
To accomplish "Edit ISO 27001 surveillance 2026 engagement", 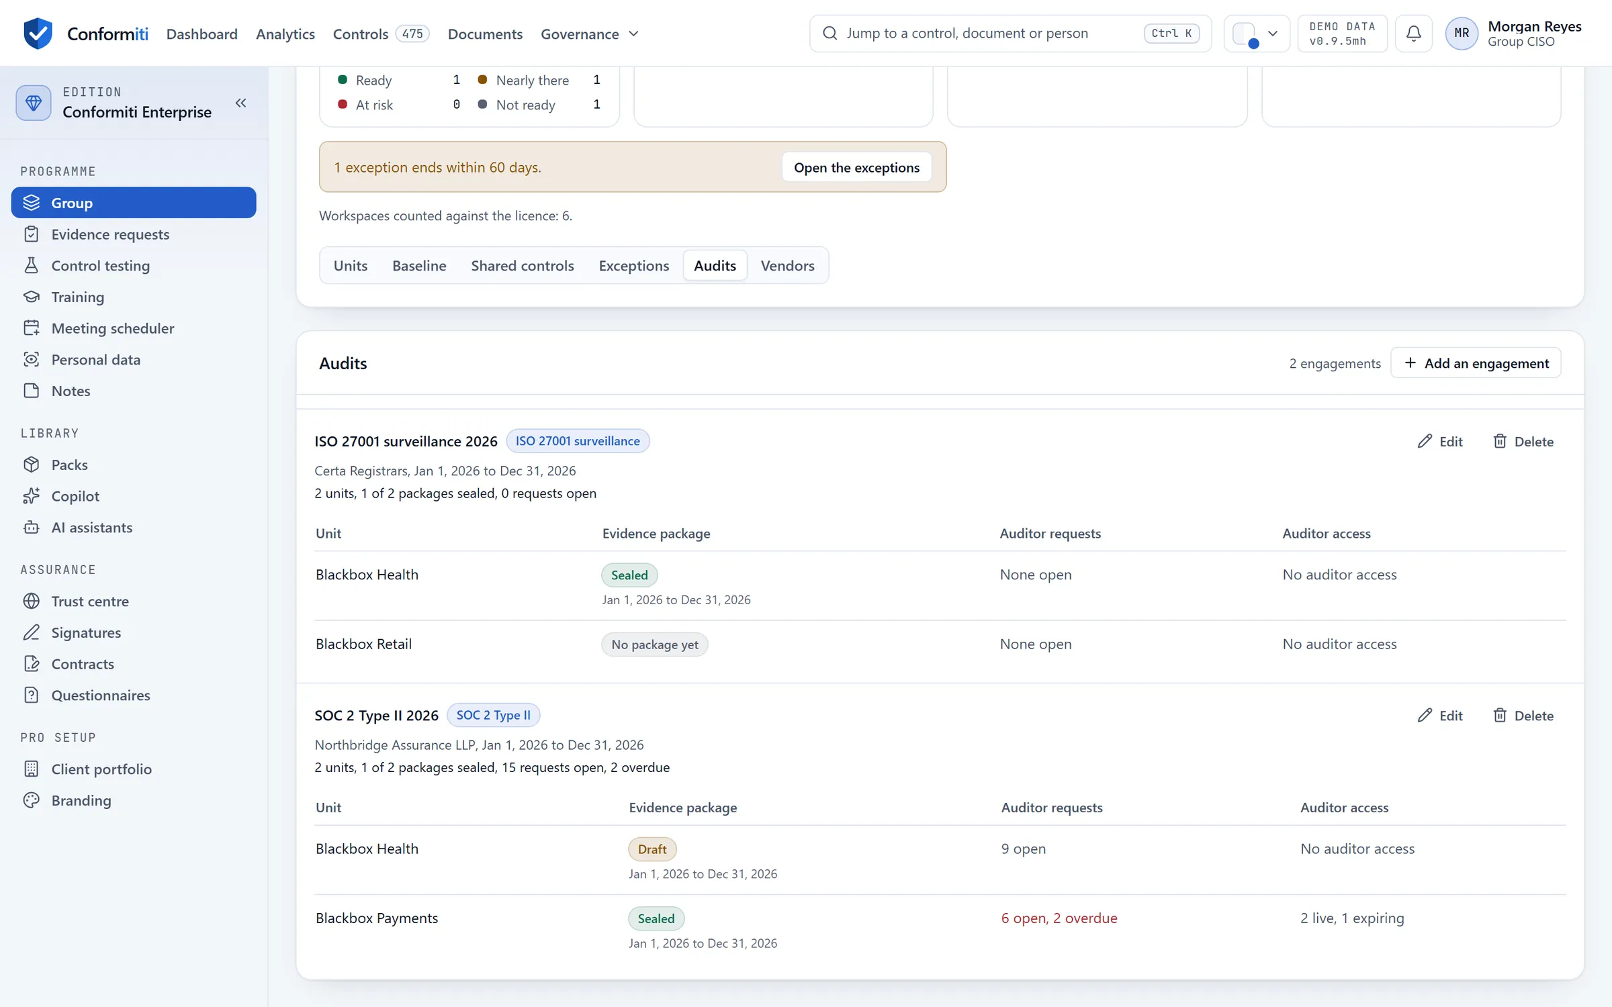I will pos(1440,441).
